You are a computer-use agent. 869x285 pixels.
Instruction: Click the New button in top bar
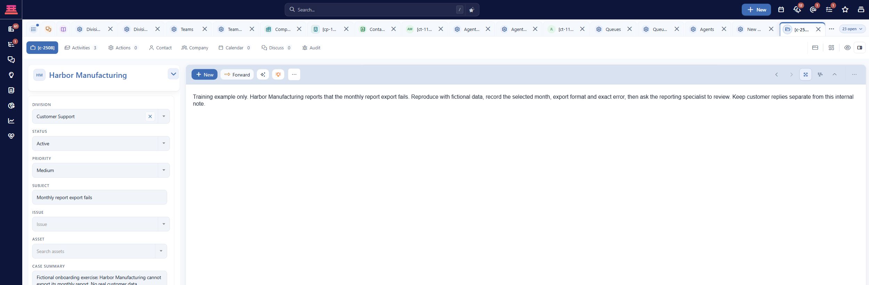[x=756, y=10]
